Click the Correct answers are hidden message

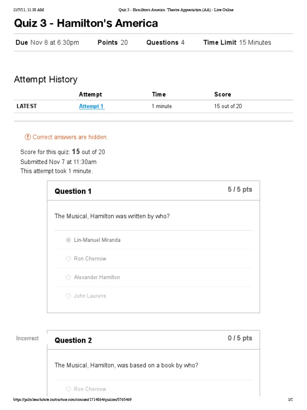pos(70,137)
